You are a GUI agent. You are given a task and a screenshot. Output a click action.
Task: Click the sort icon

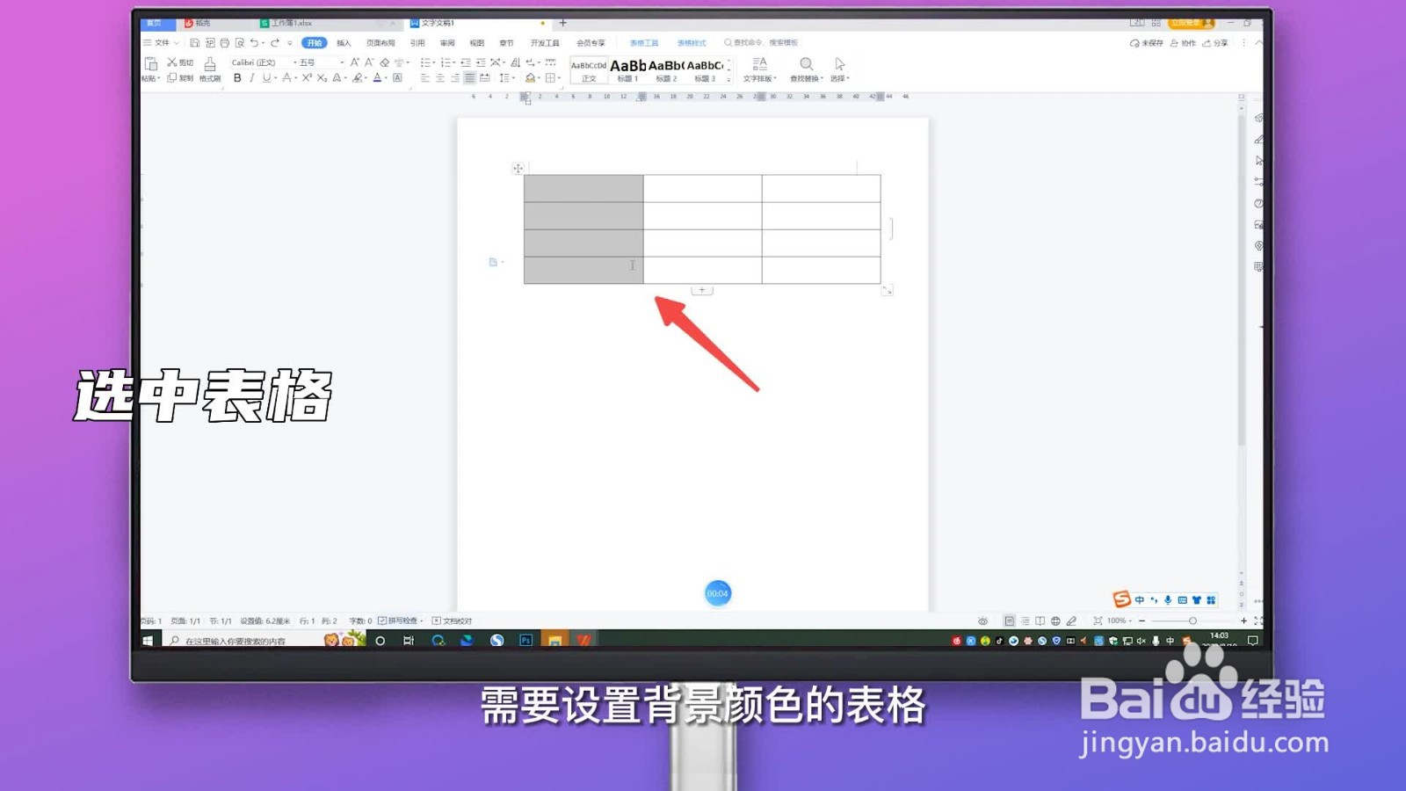pyautogui.click(x=516, y=62)
